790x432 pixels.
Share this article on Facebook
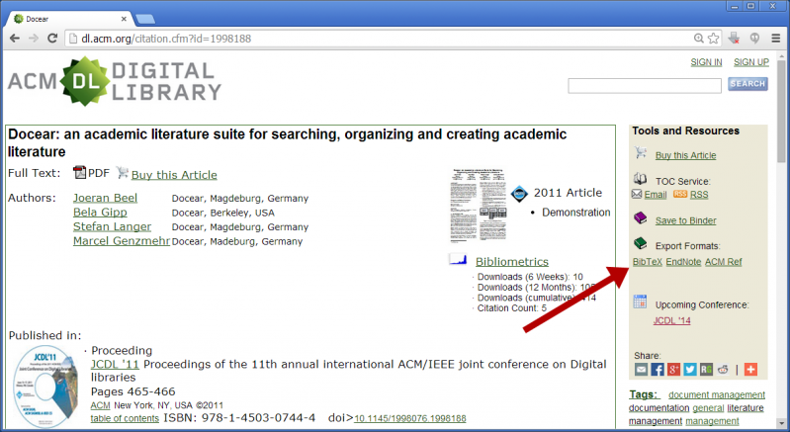[658, 370]
